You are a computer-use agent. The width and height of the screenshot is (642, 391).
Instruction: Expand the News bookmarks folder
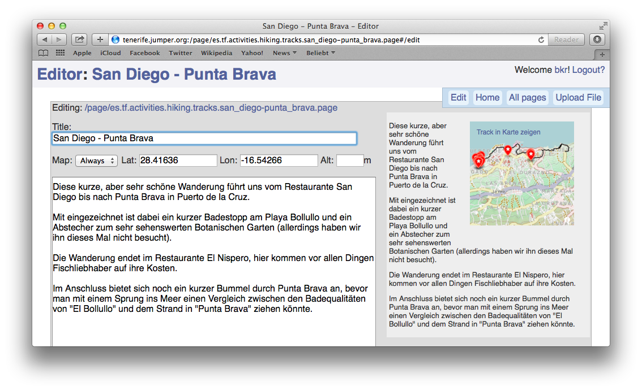click(x=284, y=53)
